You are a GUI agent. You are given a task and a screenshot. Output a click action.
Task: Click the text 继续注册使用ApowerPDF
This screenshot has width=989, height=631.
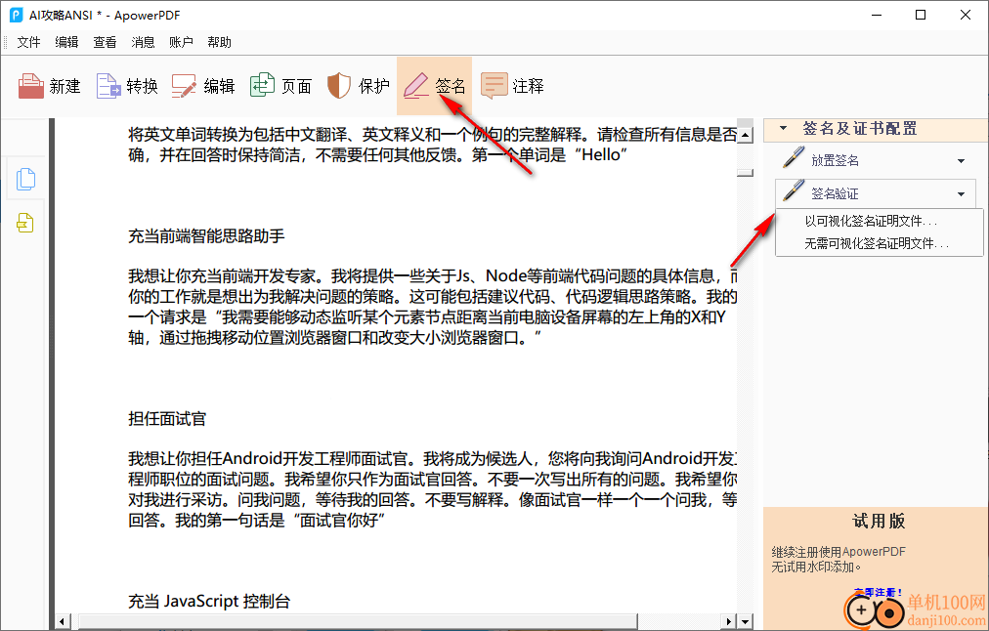pyautogui.click(x=838, y=552)
